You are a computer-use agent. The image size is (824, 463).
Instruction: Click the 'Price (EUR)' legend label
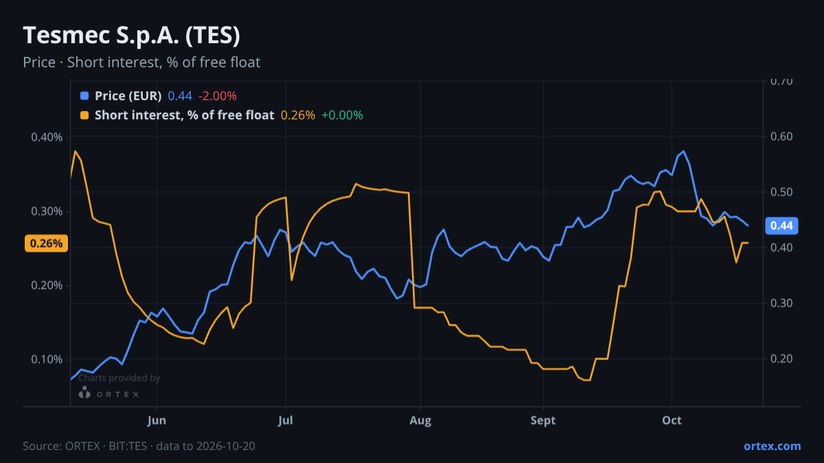(128, 96)
